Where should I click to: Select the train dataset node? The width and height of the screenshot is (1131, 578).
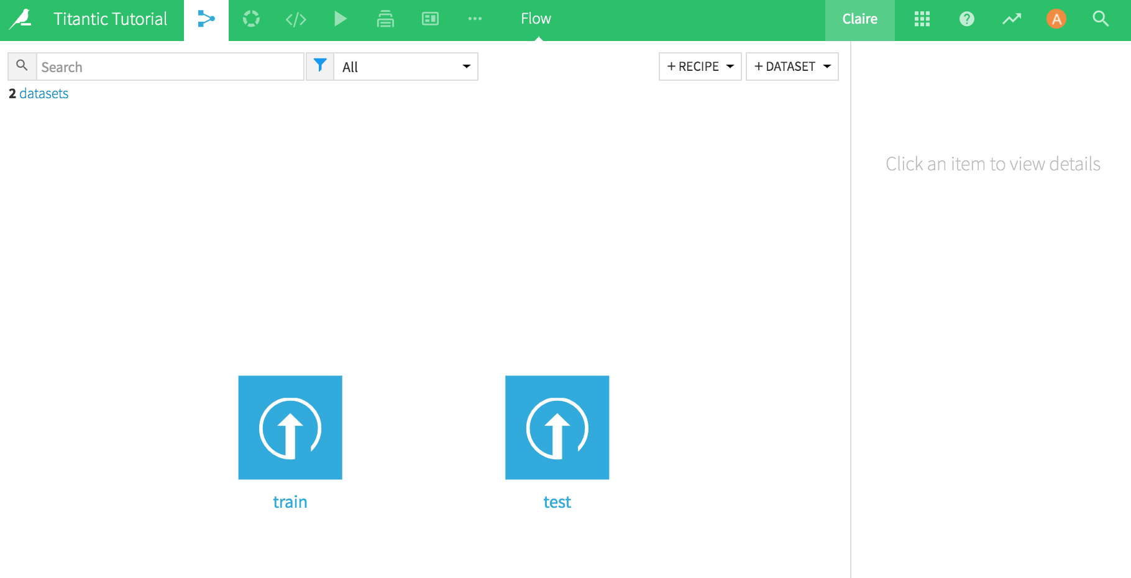tap(290, 428)
